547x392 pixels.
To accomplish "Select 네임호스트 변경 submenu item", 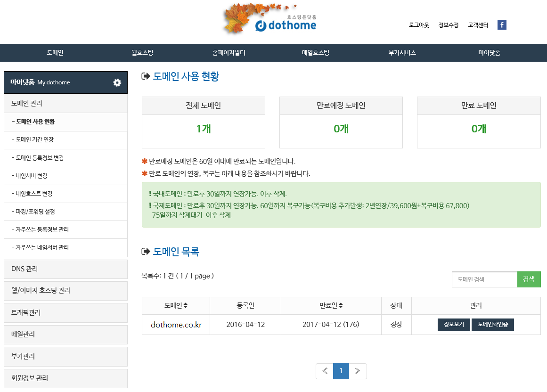I will tap(65, 194).
